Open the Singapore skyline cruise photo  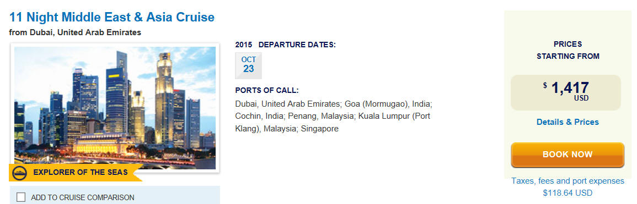(x=115, y=108)
